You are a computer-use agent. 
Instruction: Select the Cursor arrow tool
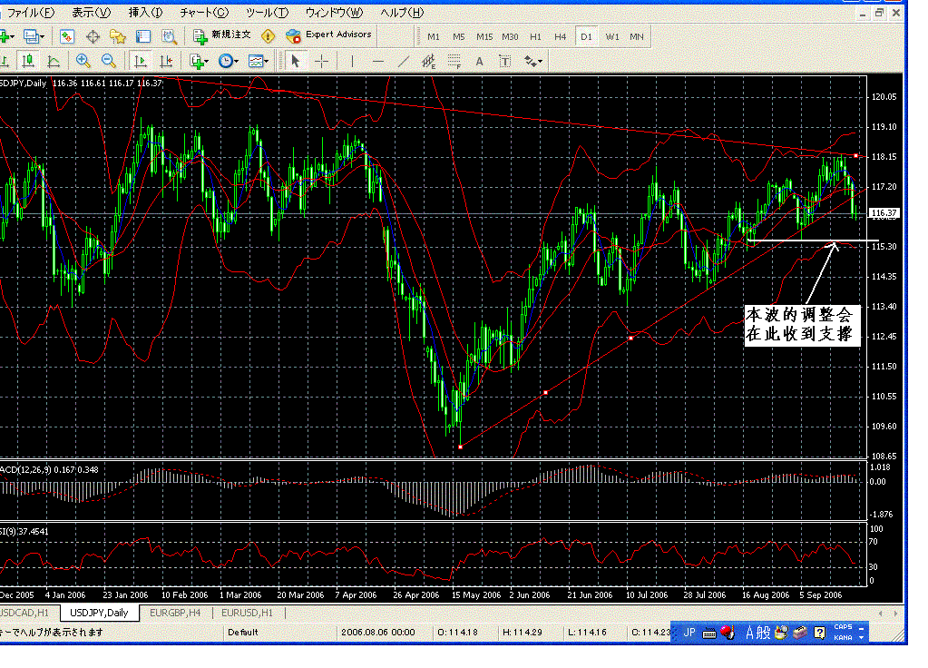pos(296,61)
